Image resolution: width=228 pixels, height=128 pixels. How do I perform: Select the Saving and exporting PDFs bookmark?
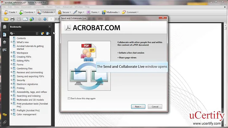pos(30,76)
